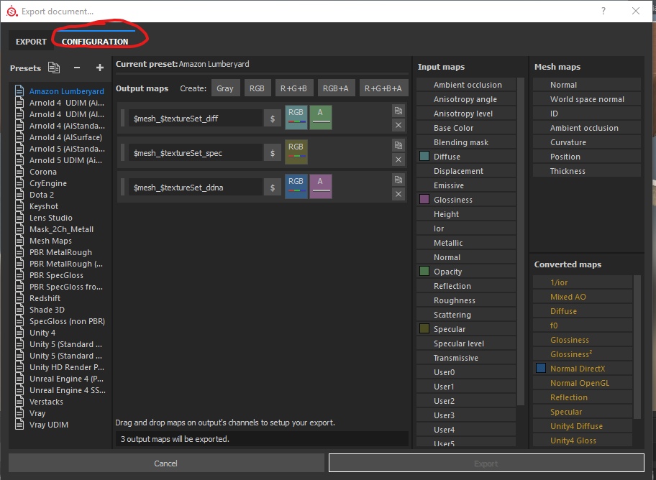
Task: Select Opacity in Input maps
Action: (466, 272)
